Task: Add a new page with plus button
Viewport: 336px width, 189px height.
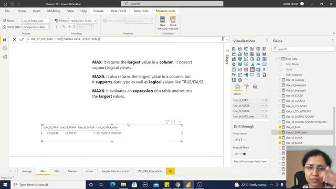Action: [170, 171]
